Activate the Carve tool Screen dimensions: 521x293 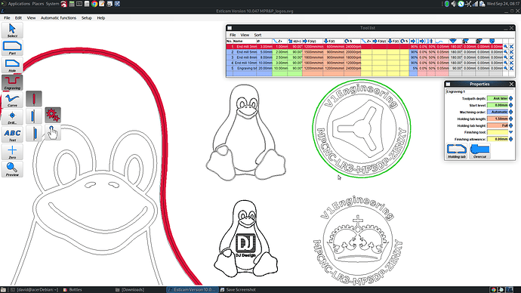[x=12, y=100]
